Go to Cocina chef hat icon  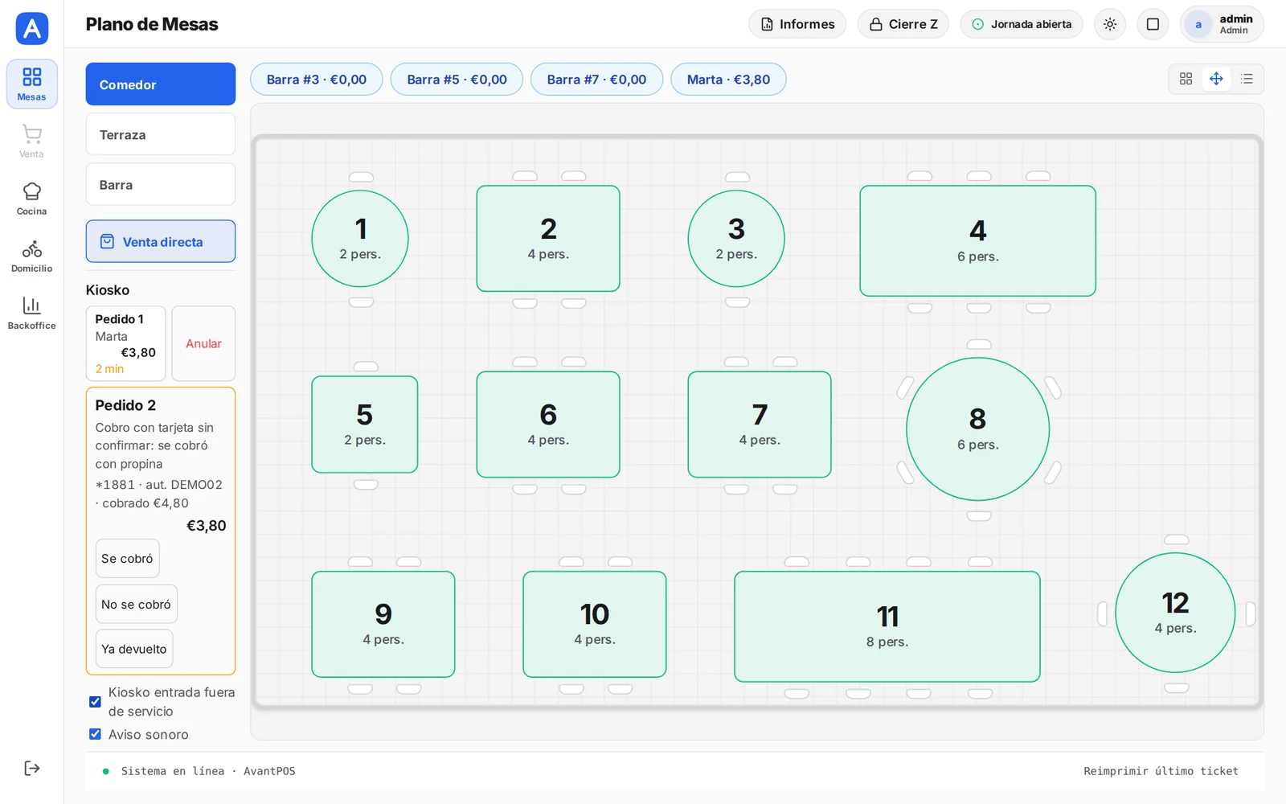click(x=31, y=199)
